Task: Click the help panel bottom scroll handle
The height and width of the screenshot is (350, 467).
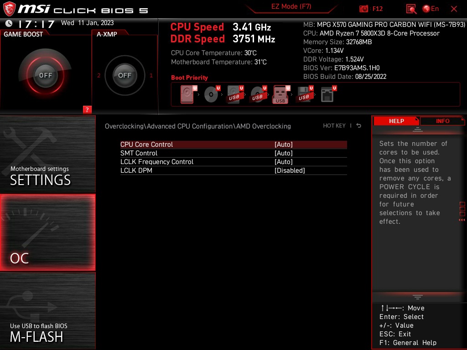Action: 418,297
